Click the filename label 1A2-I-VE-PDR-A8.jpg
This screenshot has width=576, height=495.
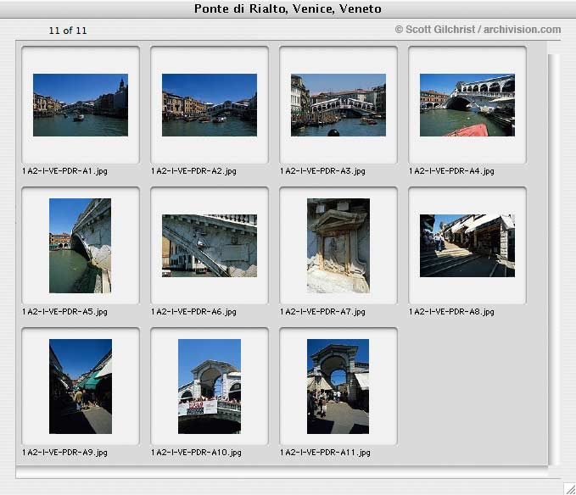pos(452,312)
